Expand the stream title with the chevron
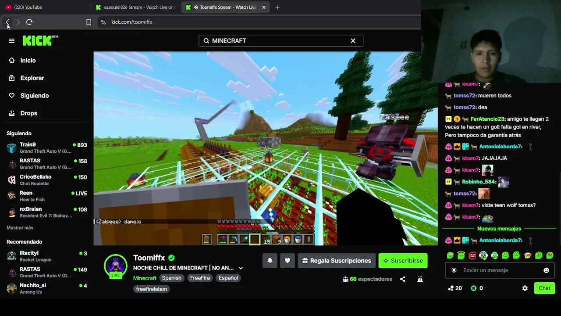The image size is (561, 316). tap(241, 268)
